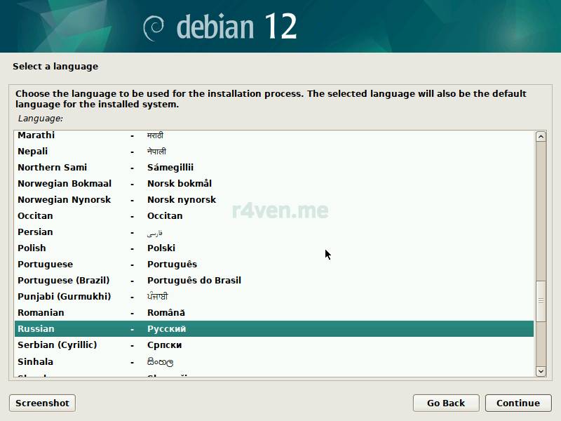Choose Polish as installation language
The image size is (561, 421).
pos(32,248)
